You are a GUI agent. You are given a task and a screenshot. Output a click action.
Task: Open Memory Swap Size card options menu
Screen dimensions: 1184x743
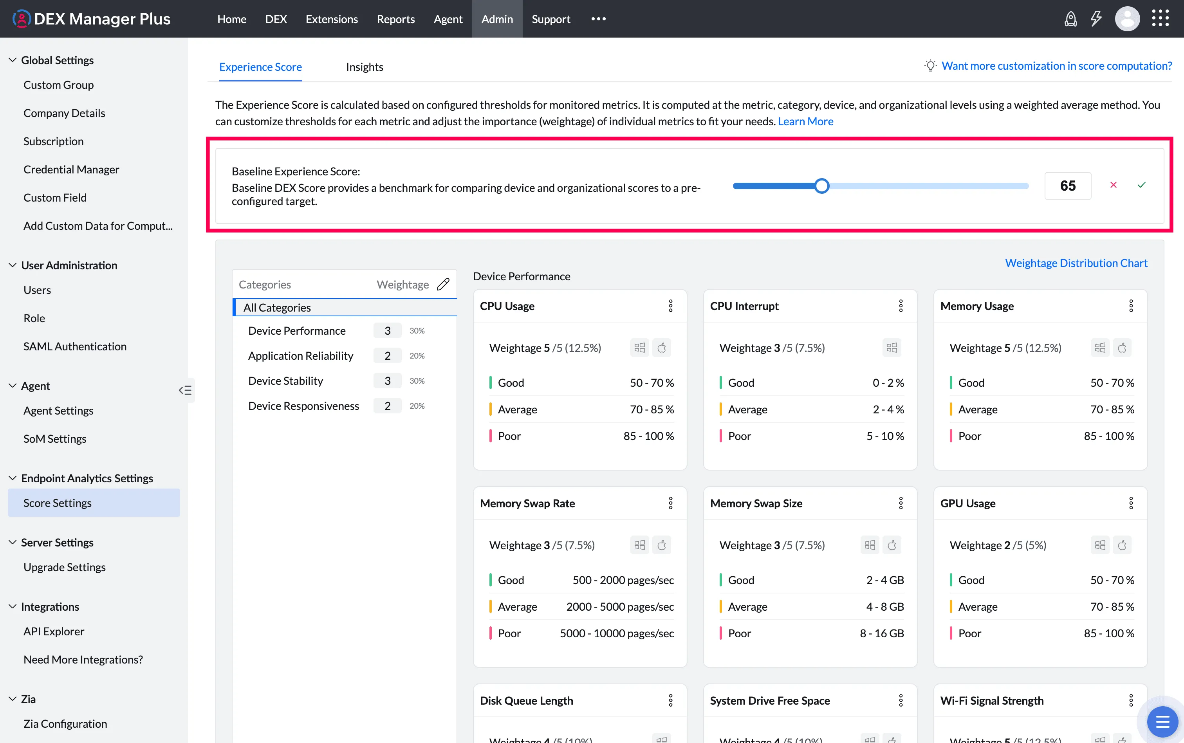click(x=901, y=503)
